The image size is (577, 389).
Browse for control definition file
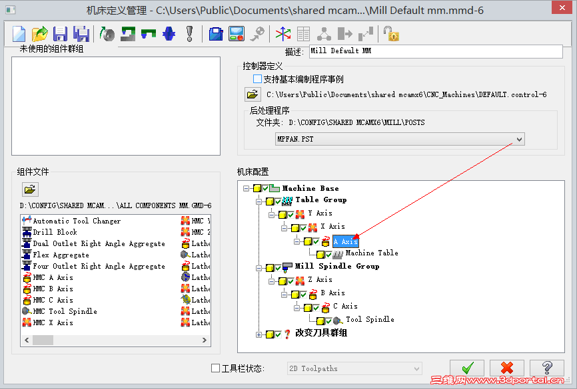(x=253, y=94)
